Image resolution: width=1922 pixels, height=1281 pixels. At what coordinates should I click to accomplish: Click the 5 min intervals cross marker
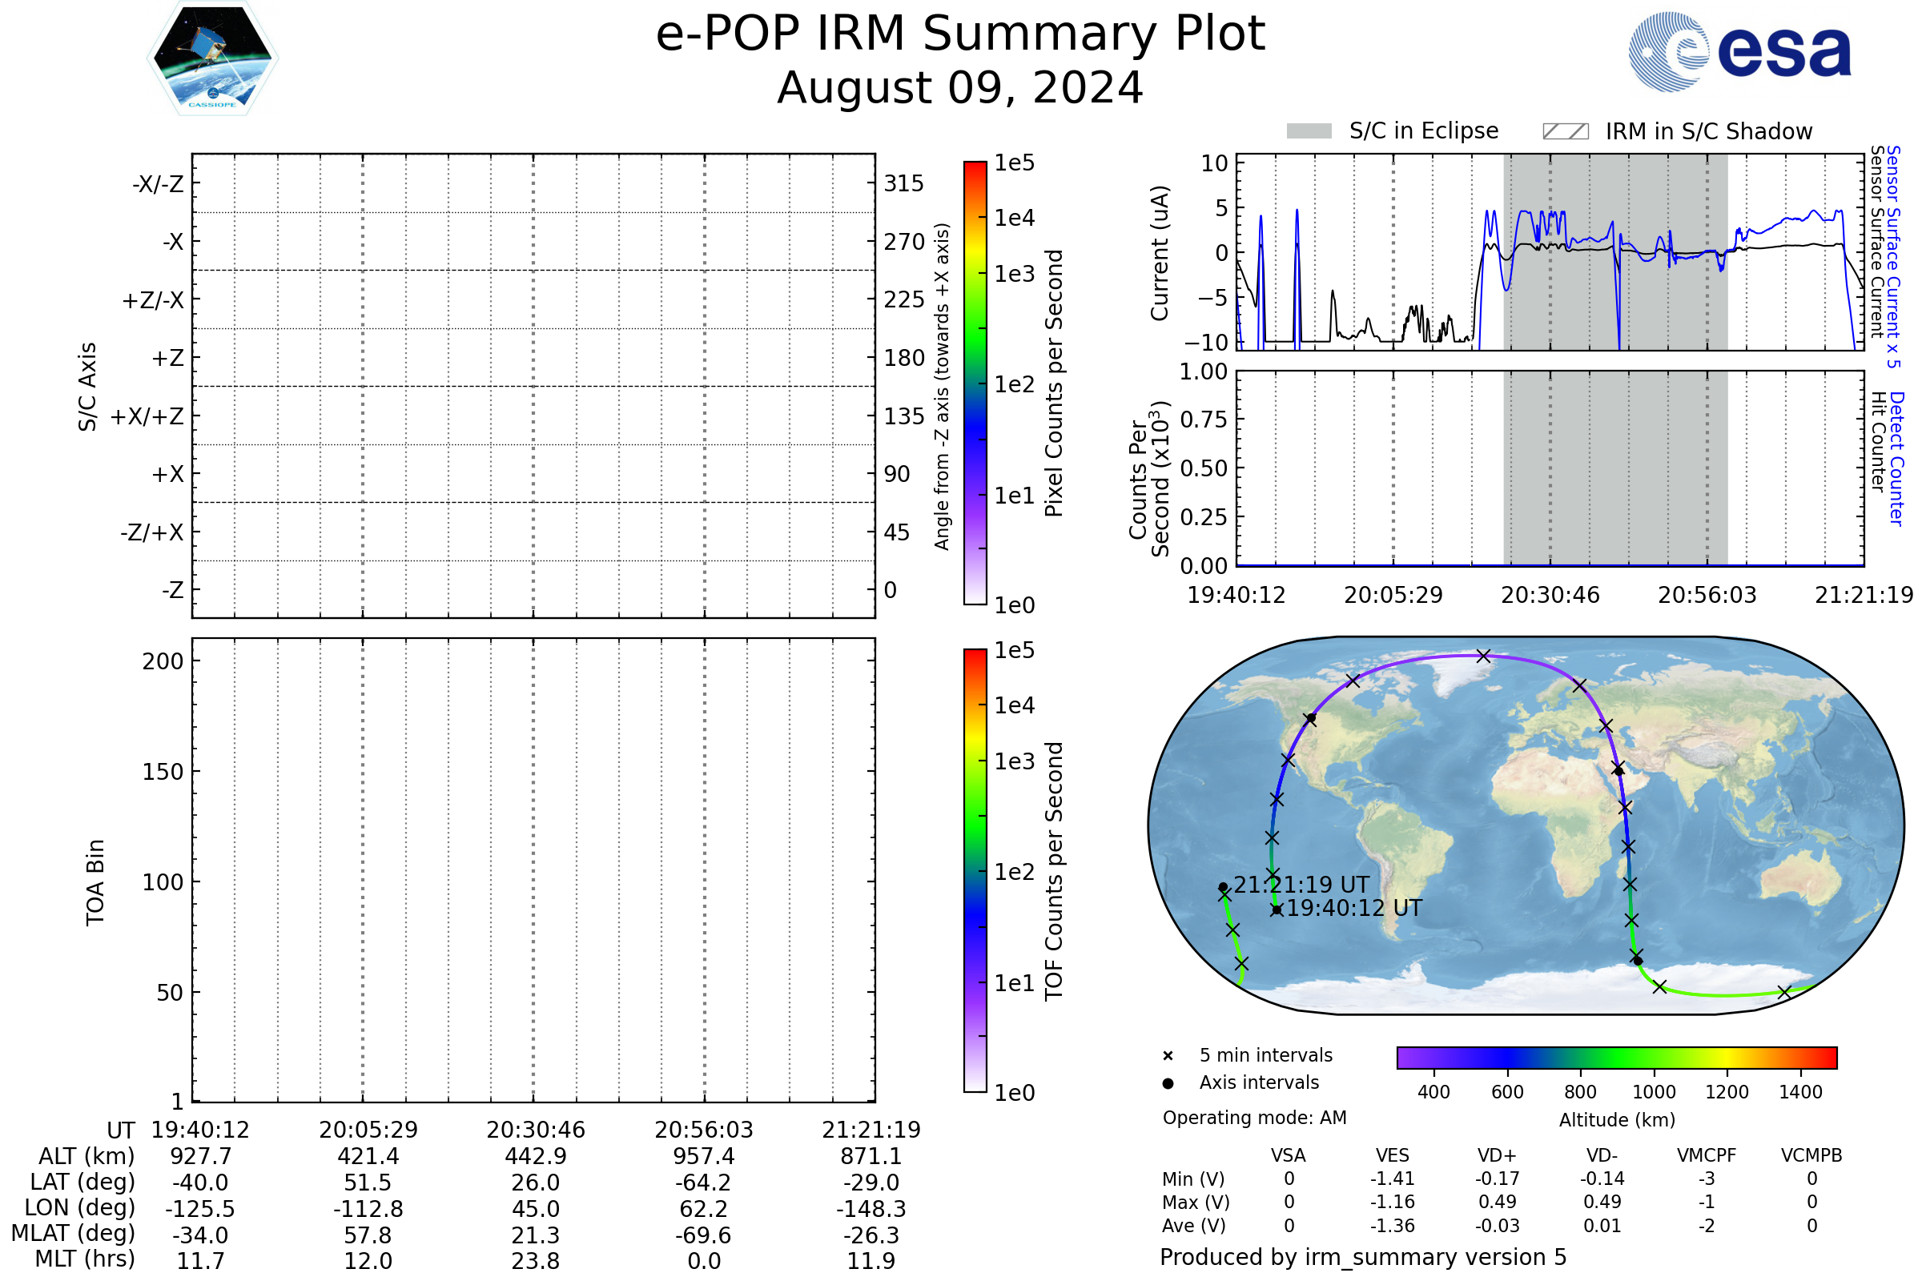[1168, 1056]
